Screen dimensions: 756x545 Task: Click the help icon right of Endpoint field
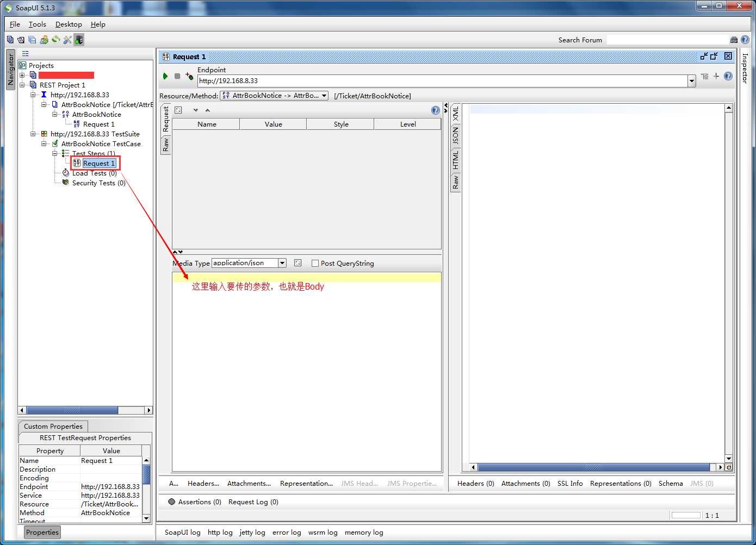[728, 76]
